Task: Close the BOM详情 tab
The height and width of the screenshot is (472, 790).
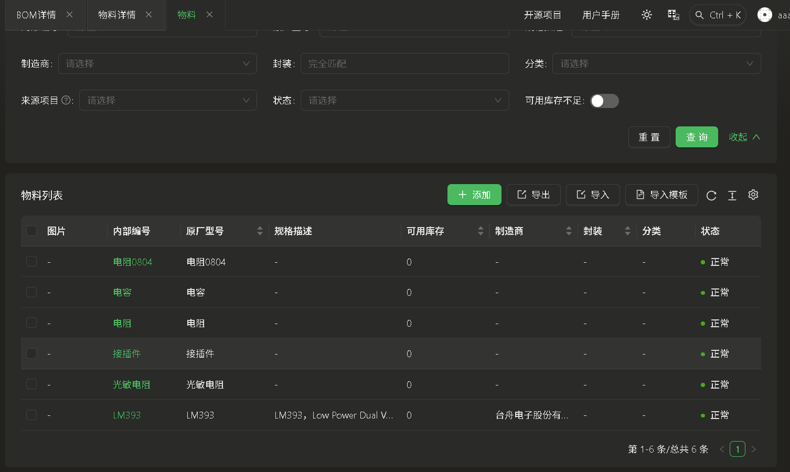Action: click(69, 15)
